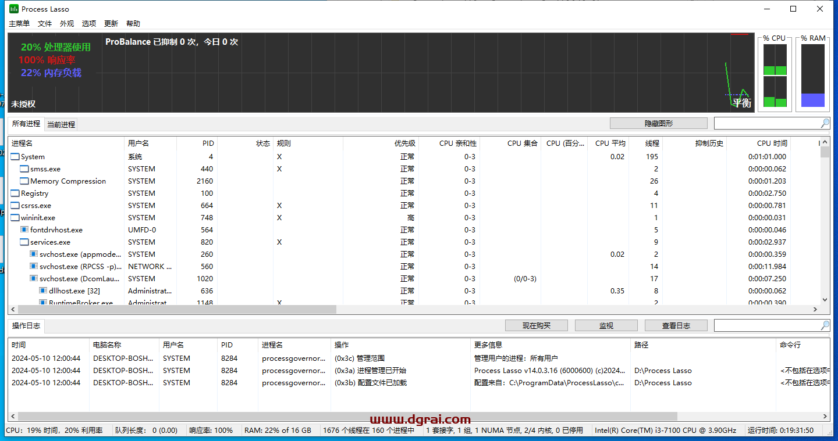Sort by the CPU 时间 column header
This screenshot has height=441, width=838.
759,143
